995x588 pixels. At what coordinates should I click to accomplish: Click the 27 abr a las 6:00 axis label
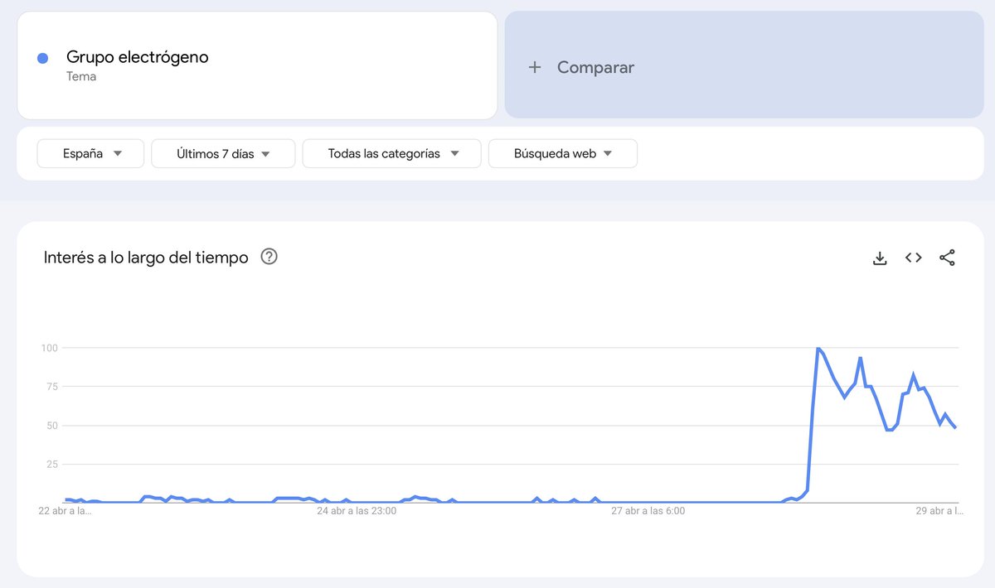[648, 511]
